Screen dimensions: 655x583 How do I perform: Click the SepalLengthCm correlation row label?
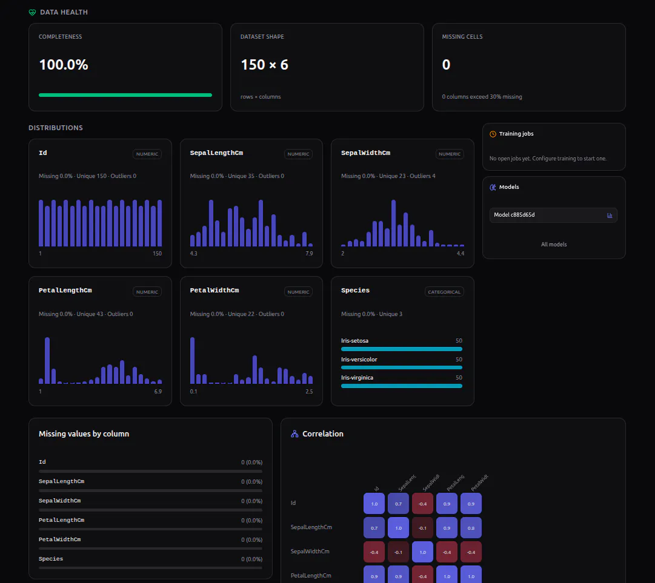point(311,527)
